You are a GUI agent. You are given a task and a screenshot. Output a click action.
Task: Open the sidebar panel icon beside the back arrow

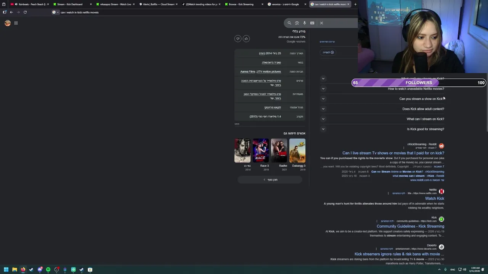coord(5,12)
